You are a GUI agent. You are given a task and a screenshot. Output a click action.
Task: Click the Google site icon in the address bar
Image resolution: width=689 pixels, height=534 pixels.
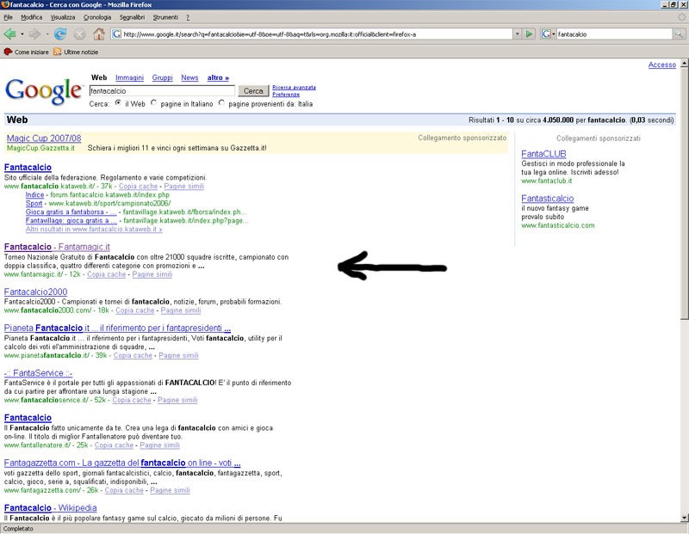click(116, 34)
